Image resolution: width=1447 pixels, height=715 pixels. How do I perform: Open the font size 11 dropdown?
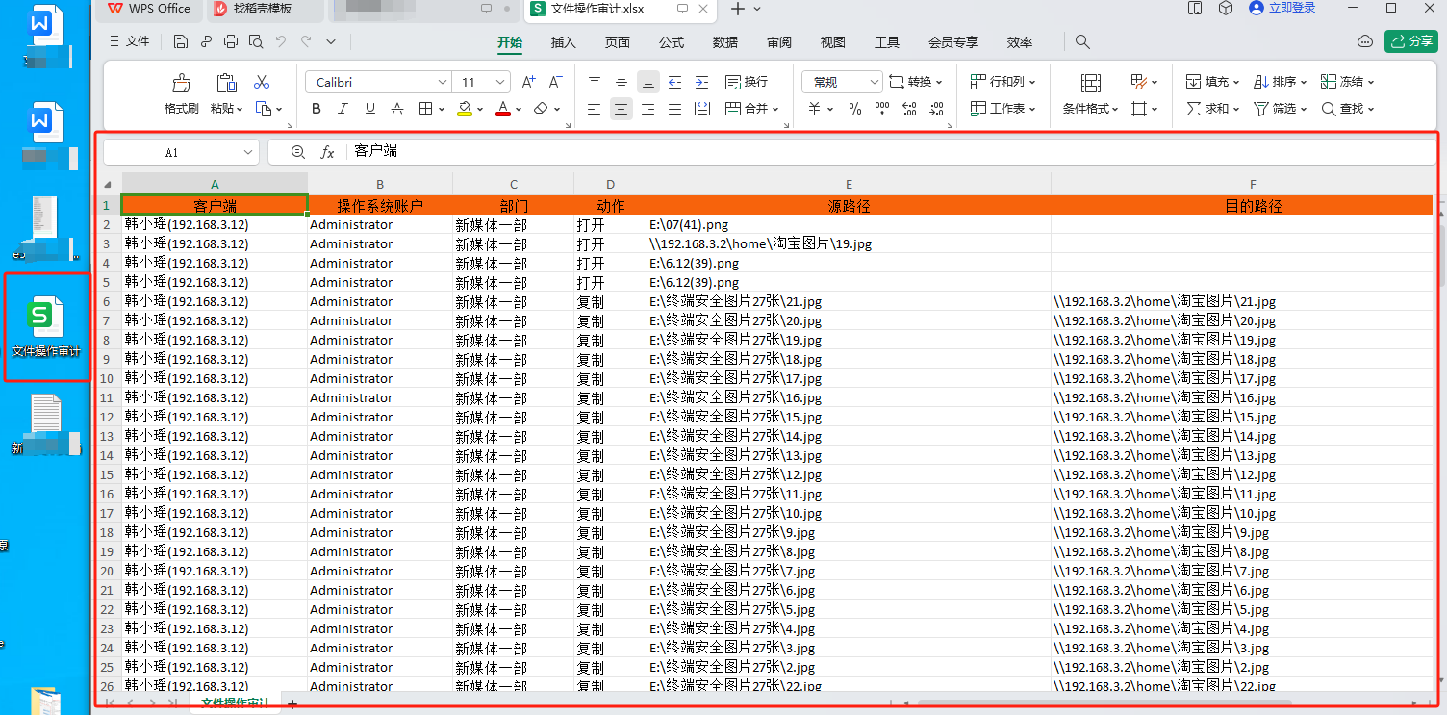tap(500, 83)
